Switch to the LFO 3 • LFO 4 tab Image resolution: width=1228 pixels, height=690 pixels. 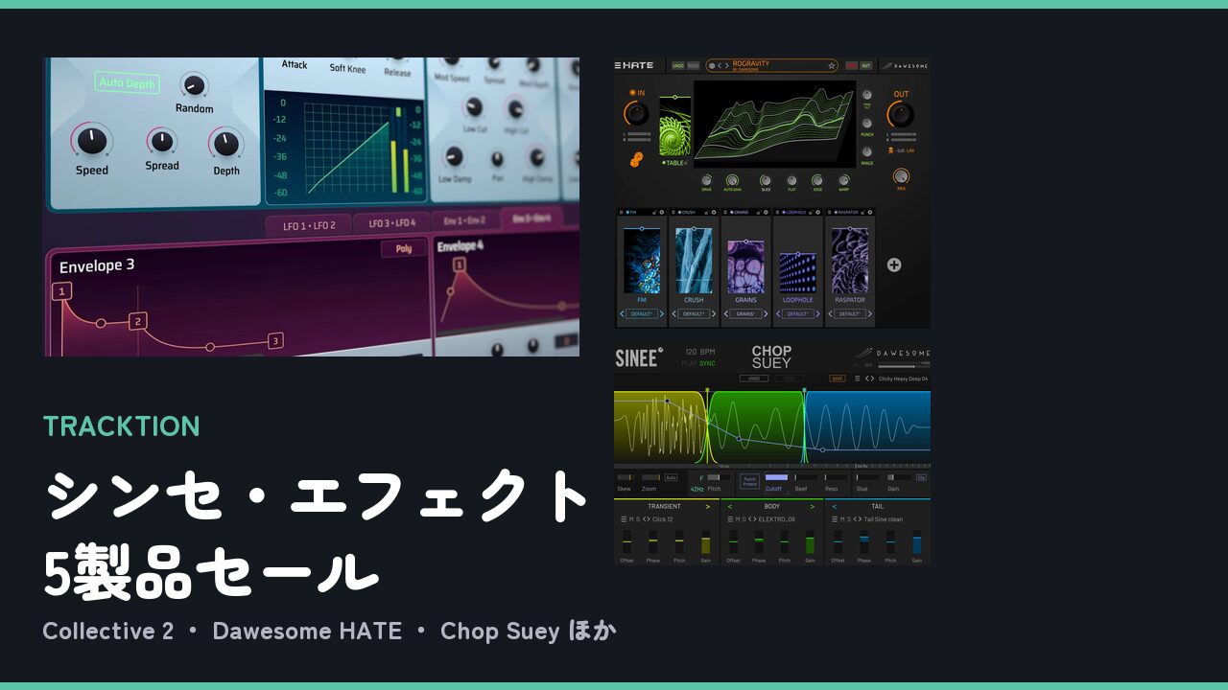(390, 223)
